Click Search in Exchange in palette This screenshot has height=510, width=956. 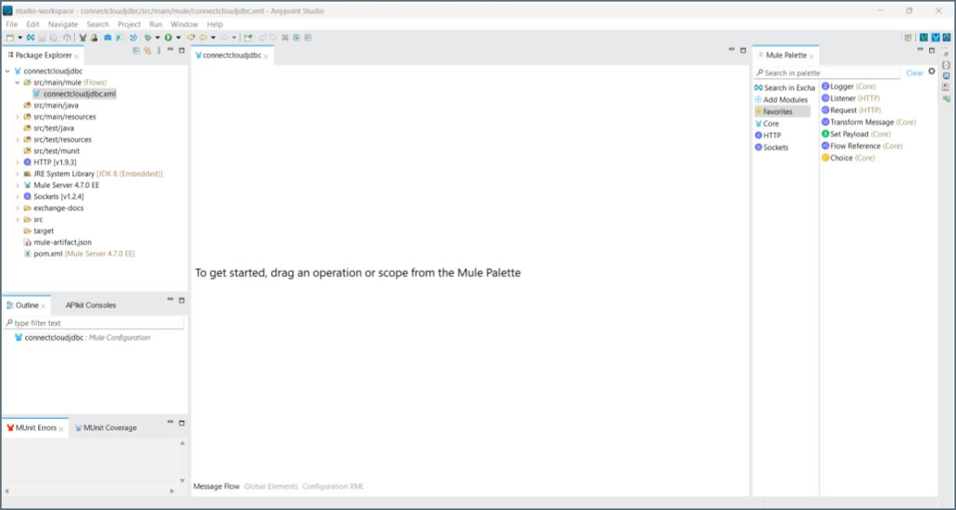pyautogui.click(x=784, y=88)
